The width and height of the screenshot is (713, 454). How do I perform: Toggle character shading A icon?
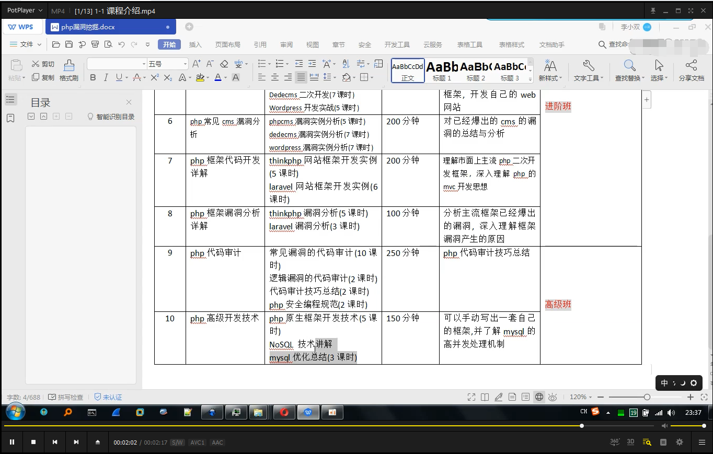pyautogui.click(x=236, y=77)
